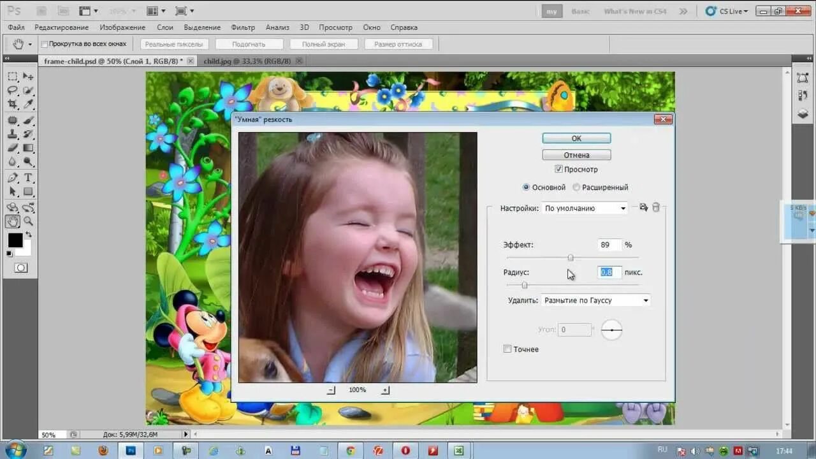Viewport: 816px width, 459px height.
Task: Open the Настройки preset dropdown
Action: pos(585,208)
